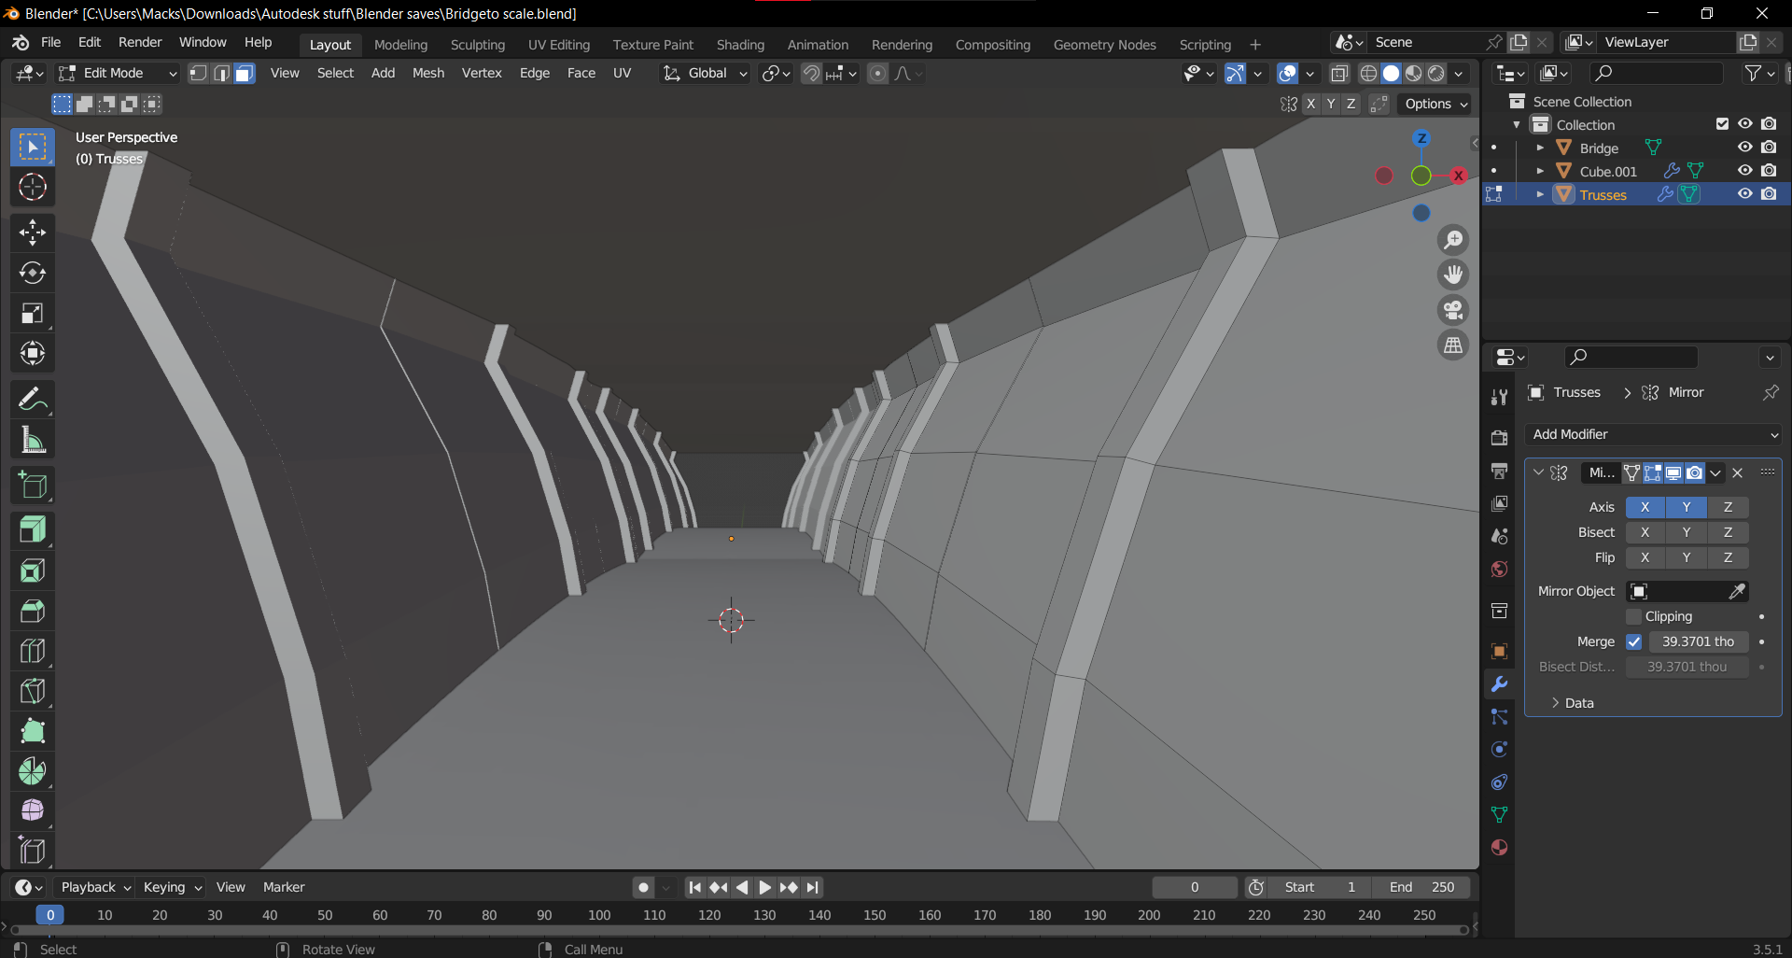Open the Options dropdown in viewport header
Screen dimensions: 1792x958
pyautogui.click(x=1435, y=104)
